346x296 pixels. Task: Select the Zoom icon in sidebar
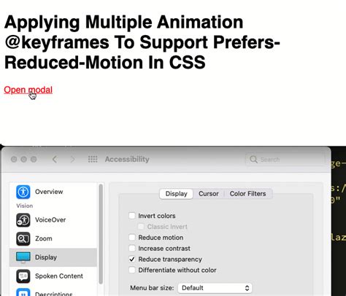23,238
